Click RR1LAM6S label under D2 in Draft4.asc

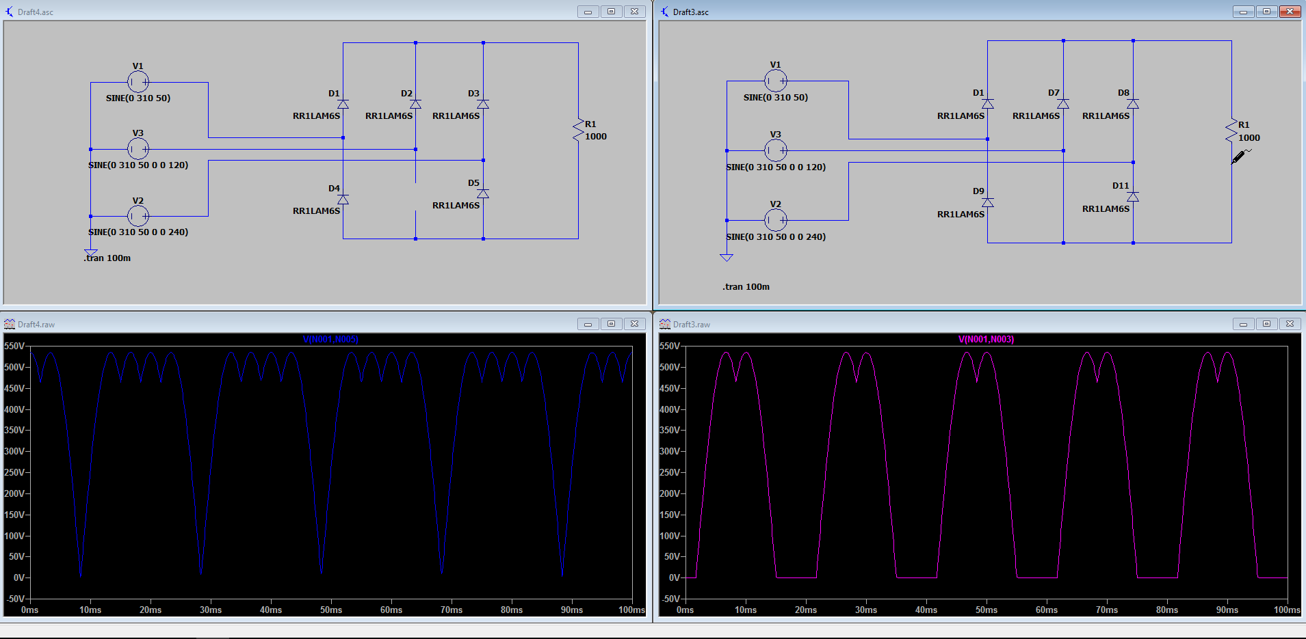(x=389, y=116)
